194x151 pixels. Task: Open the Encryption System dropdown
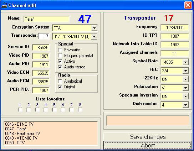94,28
